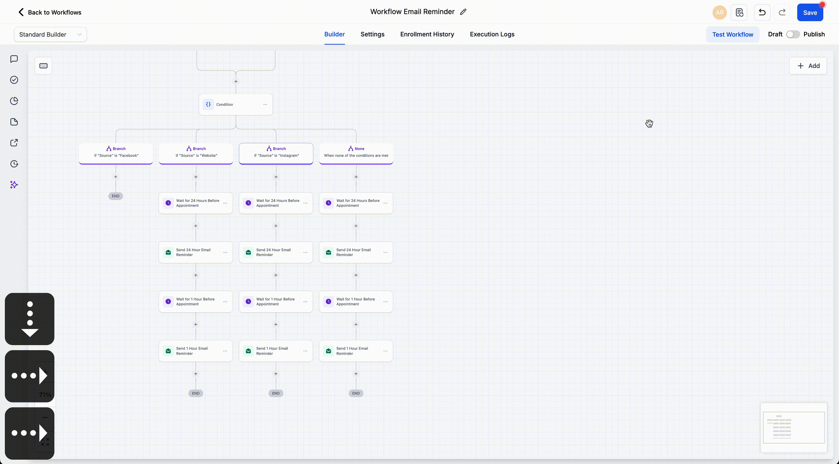
Task: Go Back to Workflows
Action: pyautogui.click(x=49, y=12)
